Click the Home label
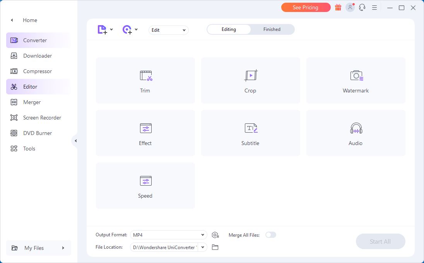Viewport: 424px width, 263px height. pos(30,20)
